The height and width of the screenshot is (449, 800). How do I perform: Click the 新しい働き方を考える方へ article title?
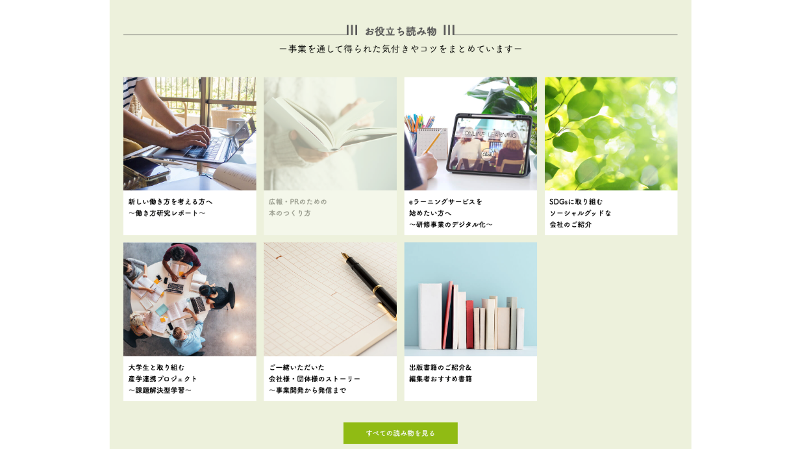tap(171, 201)
